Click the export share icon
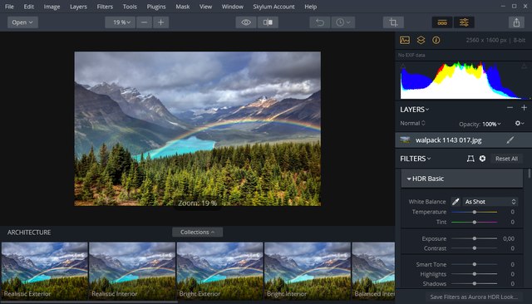 pos(516,22)
